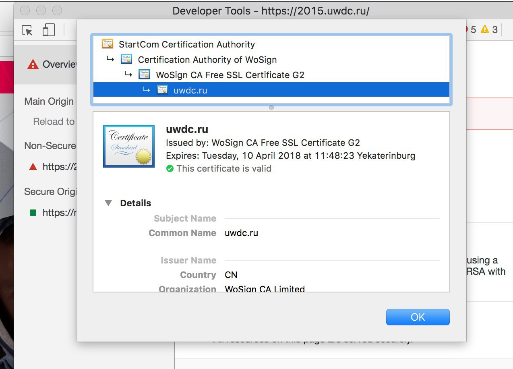Click the bold uwdc.ru certificate title

pyautogui.click(x=187, y=130)
